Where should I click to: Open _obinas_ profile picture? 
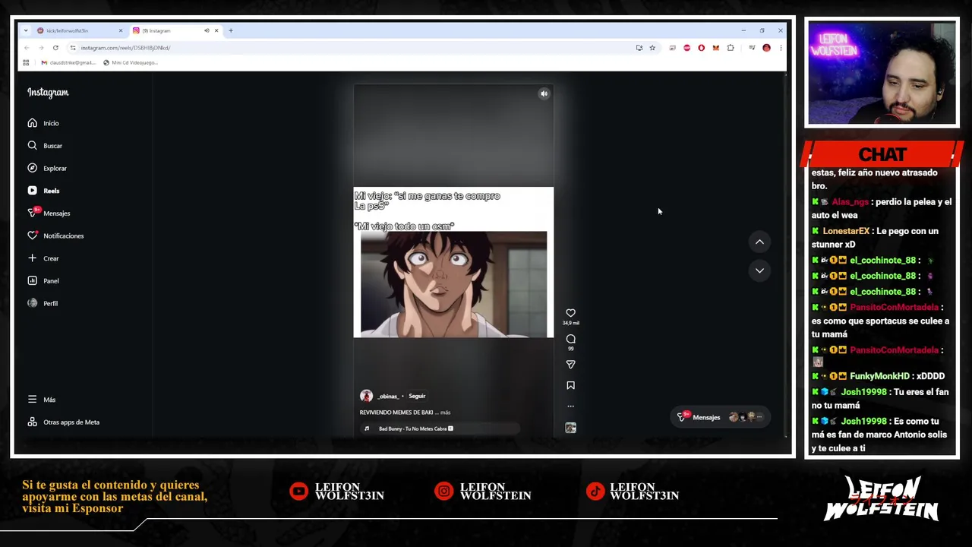[366, 396]
